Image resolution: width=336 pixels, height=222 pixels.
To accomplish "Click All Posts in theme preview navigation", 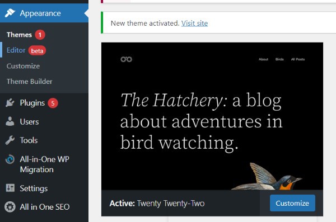I will click(x=298, y=59).
